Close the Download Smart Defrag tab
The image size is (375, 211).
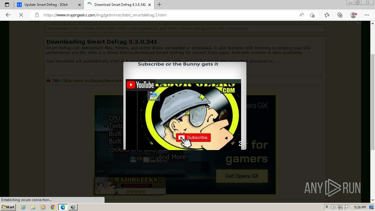(x=150, y=5)
